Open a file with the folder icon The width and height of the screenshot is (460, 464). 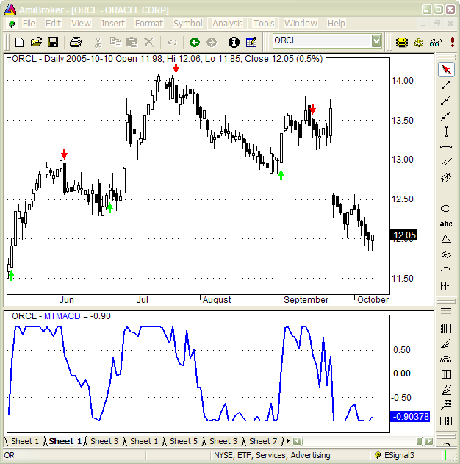tap(36, 42)
